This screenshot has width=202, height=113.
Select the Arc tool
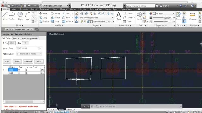(x=27, y=16)
